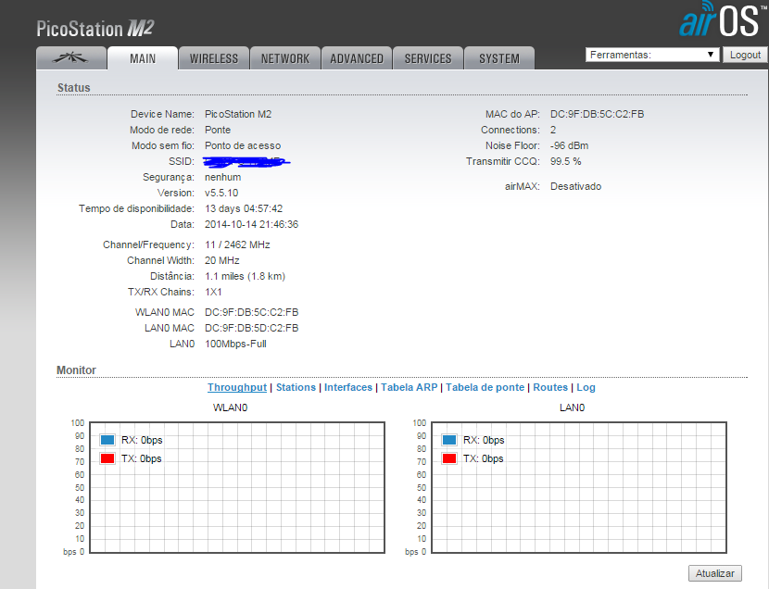Click the Connections value 2
The width and height of the screenshot is (769, 589).
click(553, 130)
